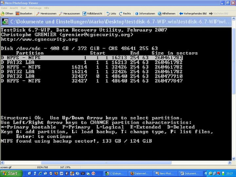
Task: Switch to the Datenverl... Firefox taskbar window
Action: [x=141, y=173]
